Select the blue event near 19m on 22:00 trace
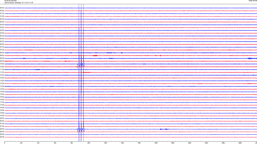 pos(164,129)
